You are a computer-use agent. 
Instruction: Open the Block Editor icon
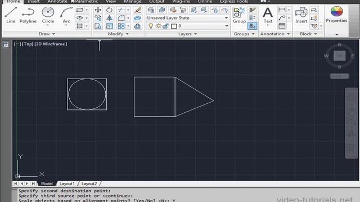(314, 18)
